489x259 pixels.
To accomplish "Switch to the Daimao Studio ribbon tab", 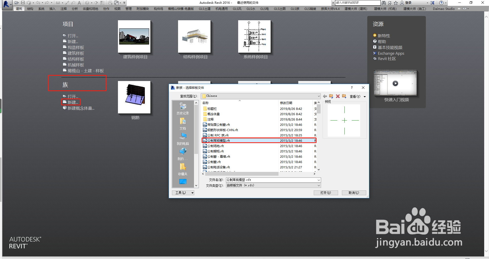I will (444, 9).
